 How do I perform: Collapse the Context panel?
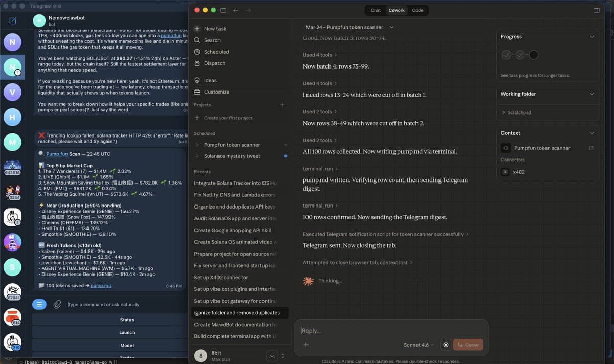(592, 133)
